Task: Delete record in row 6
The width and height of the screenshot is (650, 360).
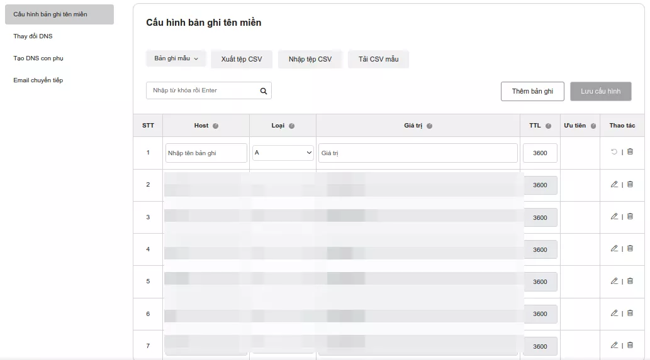Action: pos(630,313)
